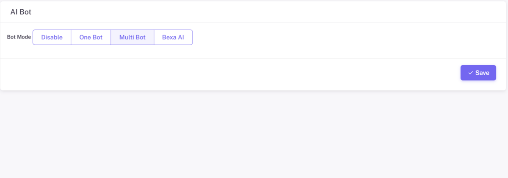Click the One Bot segment button
The image size is (508, 178).
click(91, 37)
